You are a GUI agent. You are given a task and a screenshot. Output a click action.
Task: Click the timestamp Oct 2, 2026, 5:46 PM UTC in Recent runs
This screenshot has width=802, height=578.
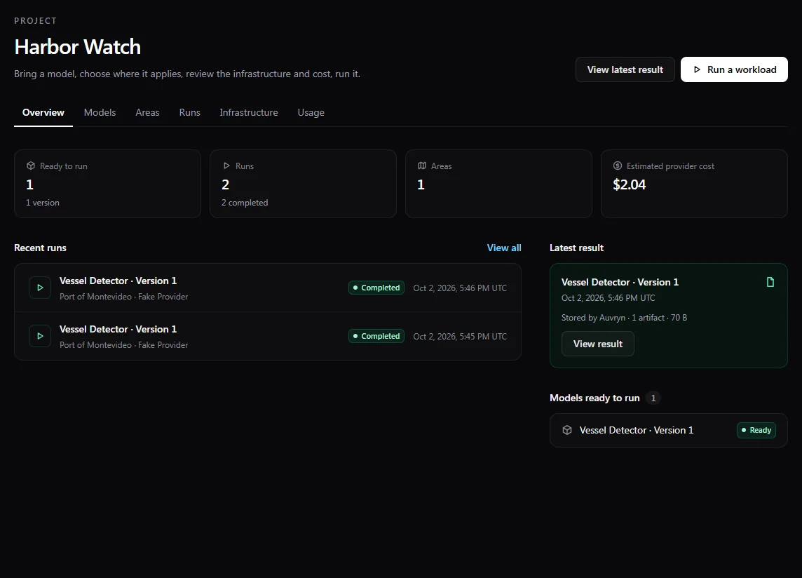[460, 288]
